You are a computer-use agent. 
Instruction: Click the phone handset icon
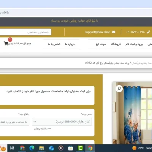tap(148, 32)
